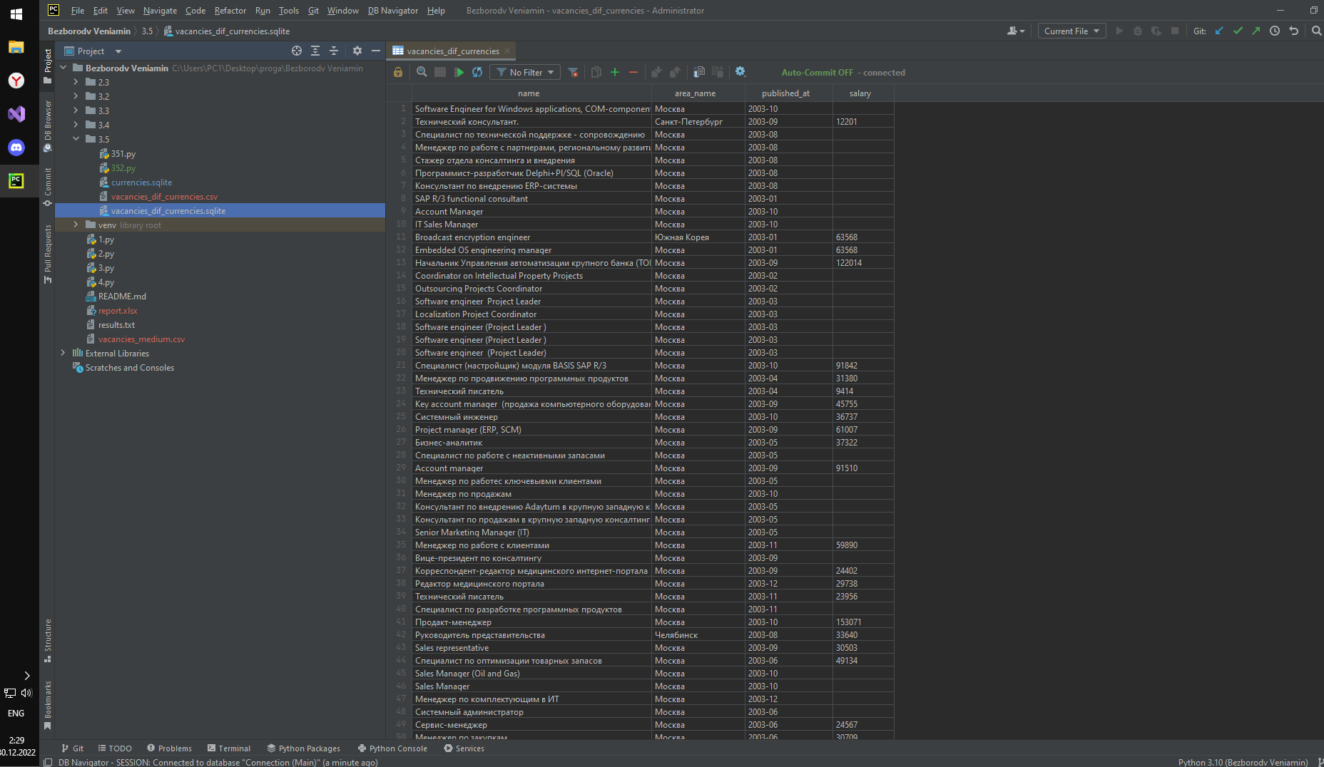1324x767 pixels.
Task: Enable a data filter using No Filter dropdown
Action: [x=524, y=72]
